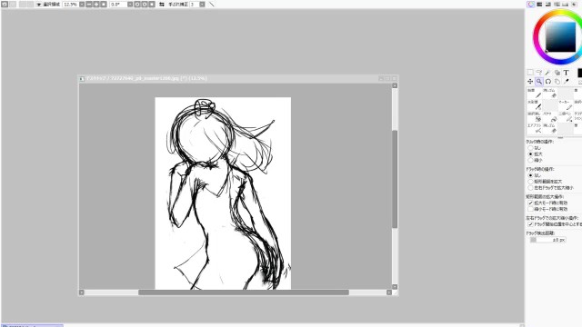Screen dimensions: 582x327
Task: Click the rotation angle 0.0° field
Action: click(118, 5)
